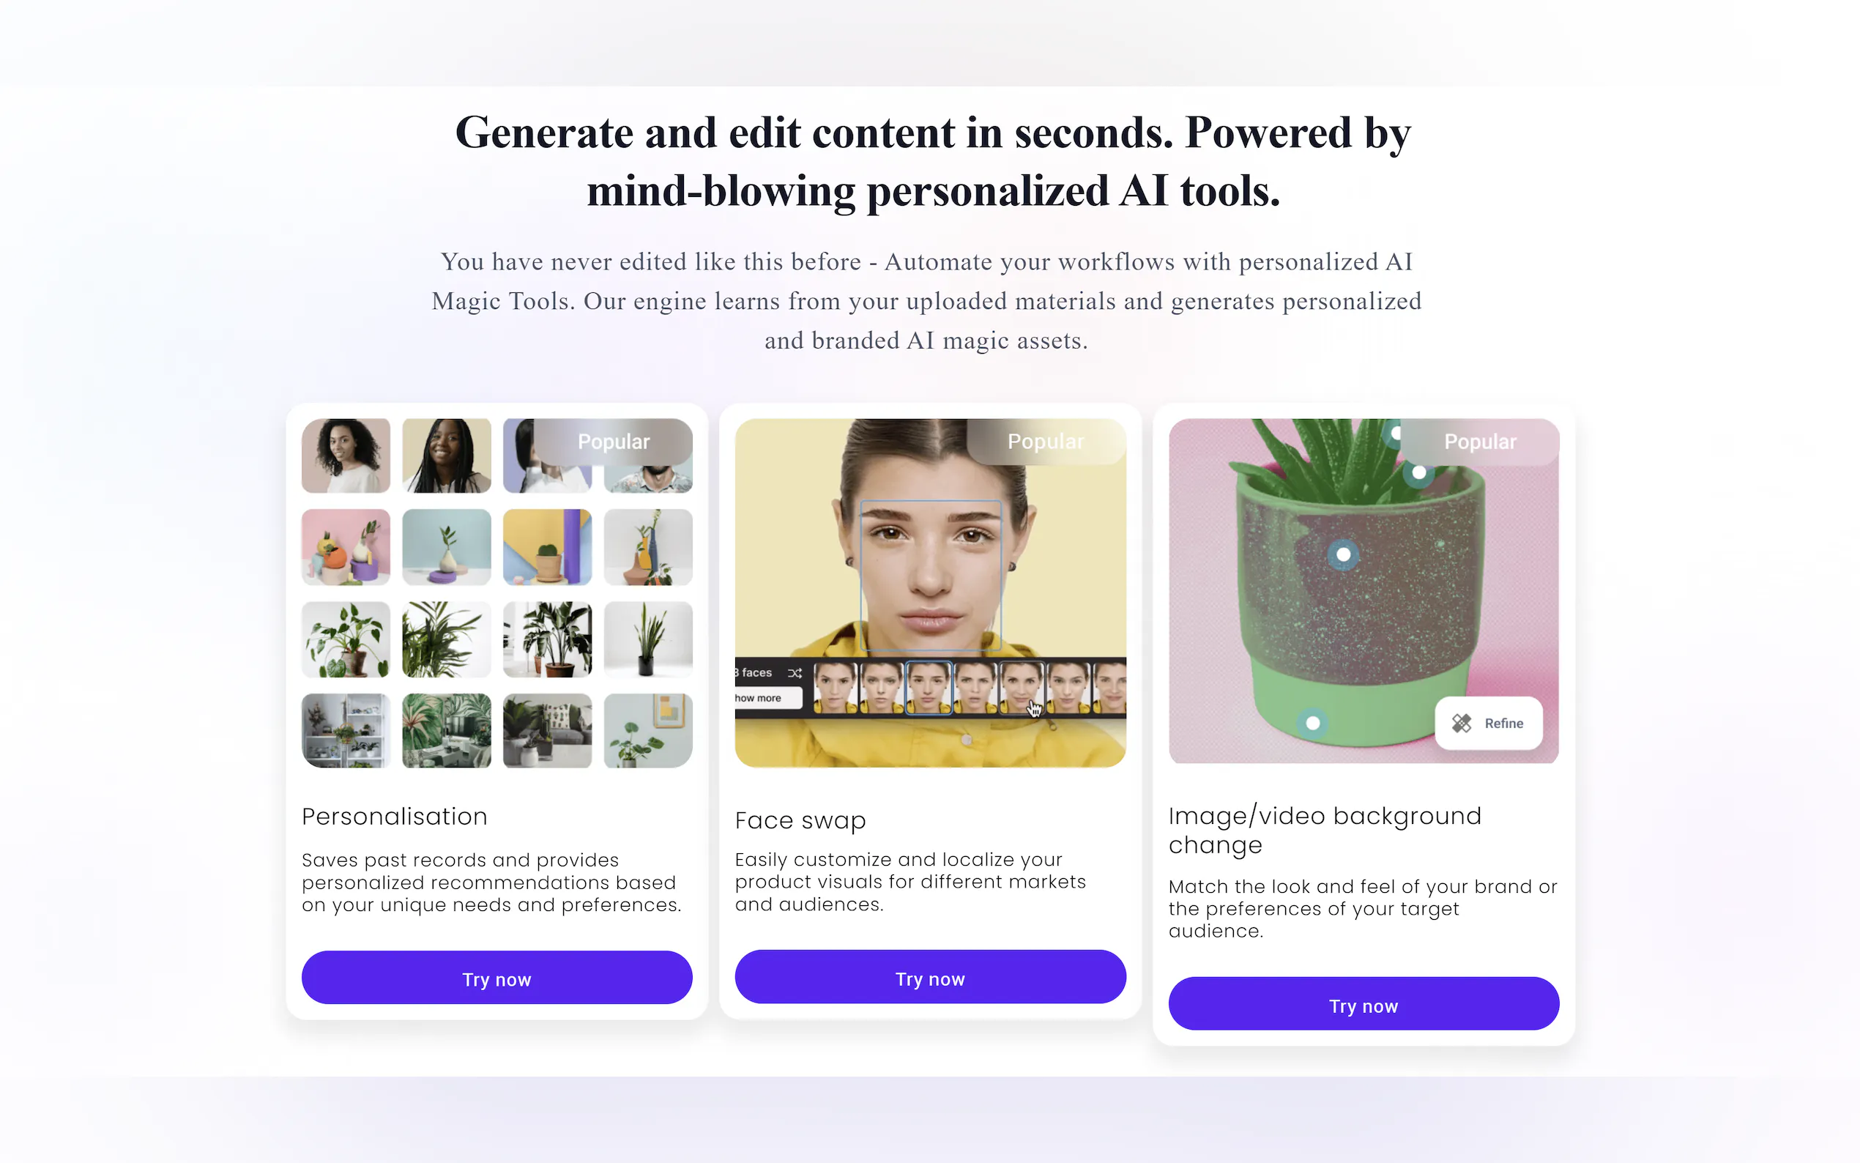This screenshot has width=1860, height=1163.
Task: Click the shuffle faces icon
Action: tap(795, 673)
